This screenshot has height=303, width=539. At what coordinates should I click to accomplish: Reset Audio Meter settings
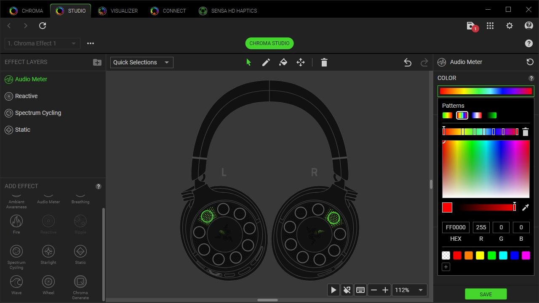[530, 62]
